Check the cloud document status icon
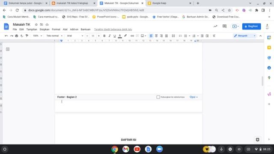 tap(47, 25)
